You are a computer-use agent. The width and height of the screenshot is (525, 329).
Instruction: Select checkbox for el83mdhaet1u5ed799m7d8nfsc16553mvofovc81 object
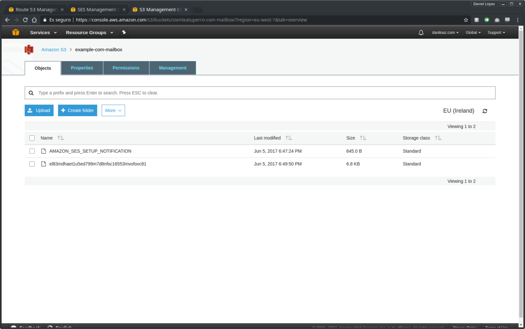tap(32, 164)
